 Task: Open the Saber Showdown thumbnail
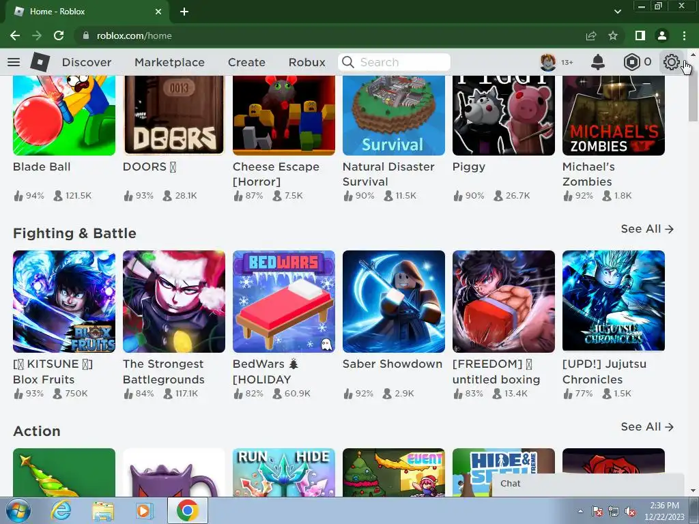click(x=394, y=302)
